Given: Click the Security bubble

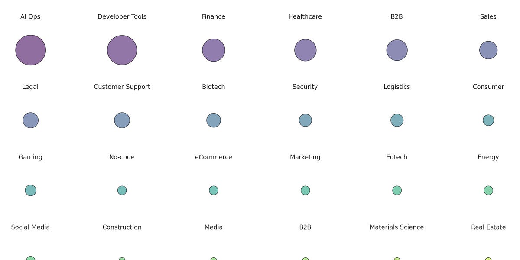Looking at the screenshot, I should 305,120.
